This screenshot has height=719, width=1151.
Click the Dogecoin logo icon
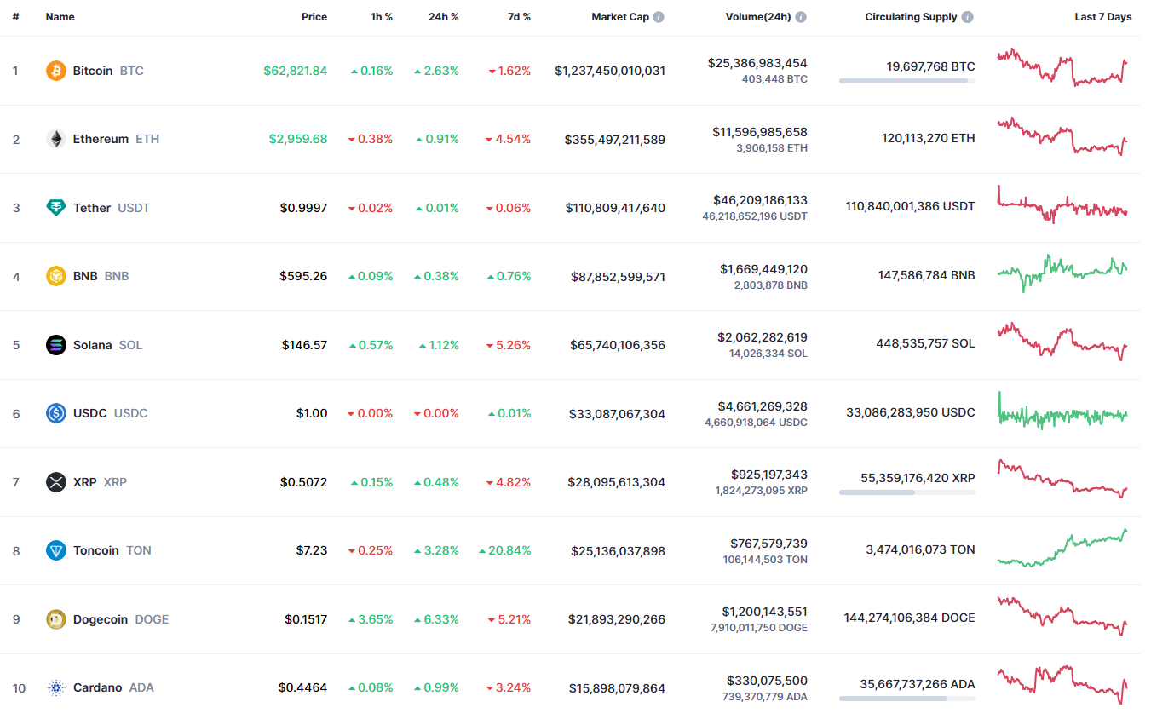[x=55, y=619]
